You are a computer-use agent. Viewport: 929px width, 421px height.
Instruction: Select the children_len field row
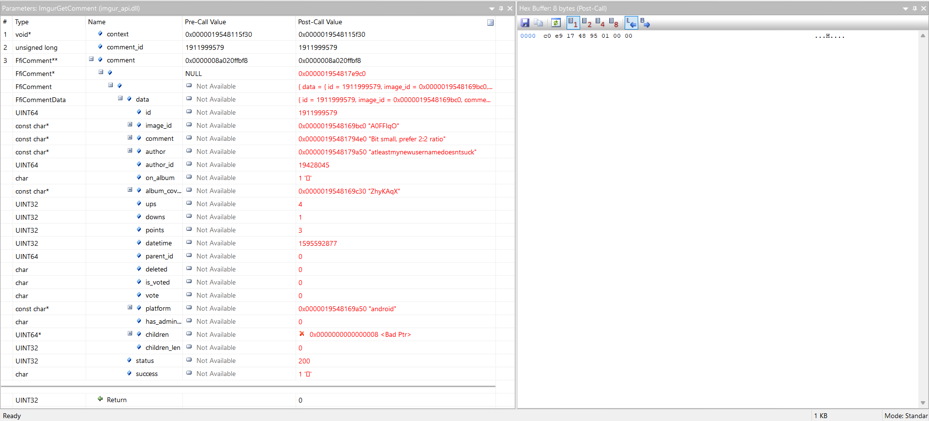click(x=248, y=348)
